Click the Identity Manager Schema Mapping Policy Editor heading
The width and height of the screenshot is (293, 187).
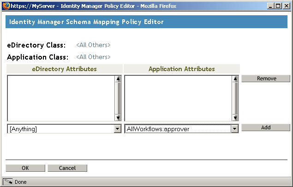pos(86,22)
